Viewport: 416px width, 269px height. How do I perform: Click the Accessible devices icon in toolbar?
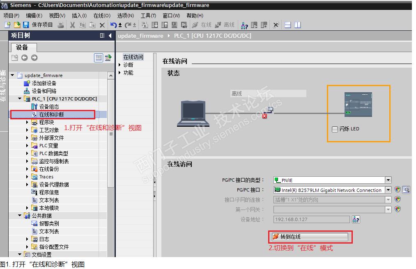[244, 25]
